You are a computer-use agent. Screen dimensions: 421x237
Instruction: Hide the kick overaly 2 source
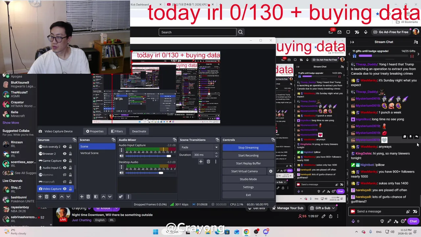pyautogui.click(x=64, y=146)
